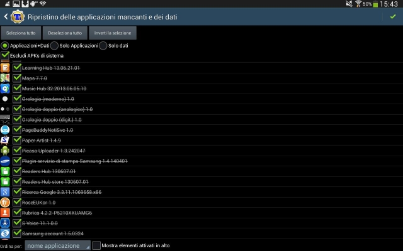Tap Orologio doppio (analogico) 1.0 text

click(x=57, y=109)
